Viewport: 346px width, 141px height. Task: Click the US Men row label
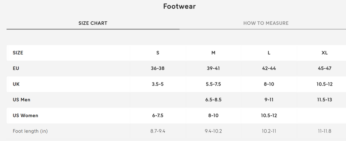click(x=22, y=100)
